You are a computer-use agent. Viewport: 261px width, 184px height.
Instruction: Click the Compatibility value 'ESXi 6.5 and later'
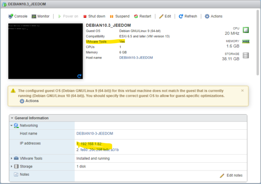click(x=133, y=36)
